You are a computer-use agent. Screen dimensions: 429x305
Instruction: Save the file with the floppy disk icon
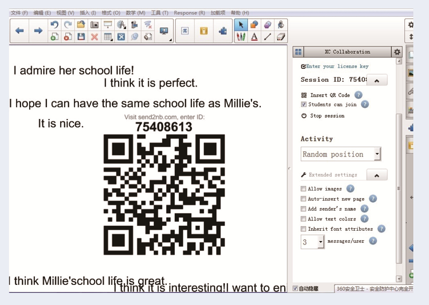[x=81, y=37]
